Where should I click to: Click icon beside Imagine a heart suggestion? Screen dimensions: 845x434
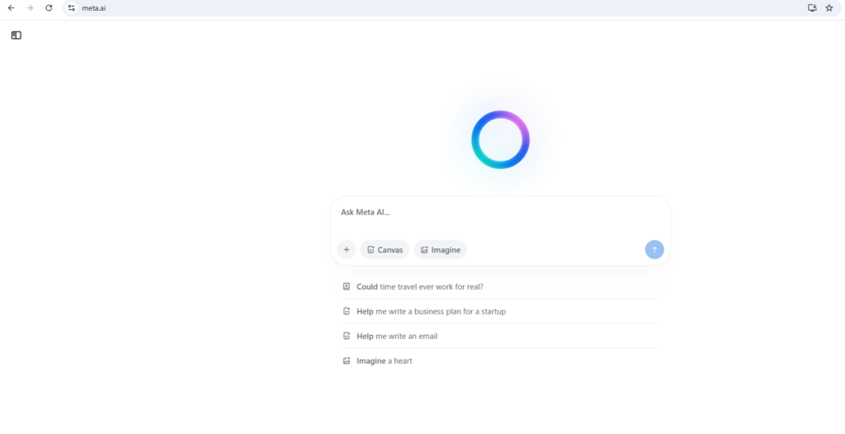pyautogui.click(x=347, y=361)
